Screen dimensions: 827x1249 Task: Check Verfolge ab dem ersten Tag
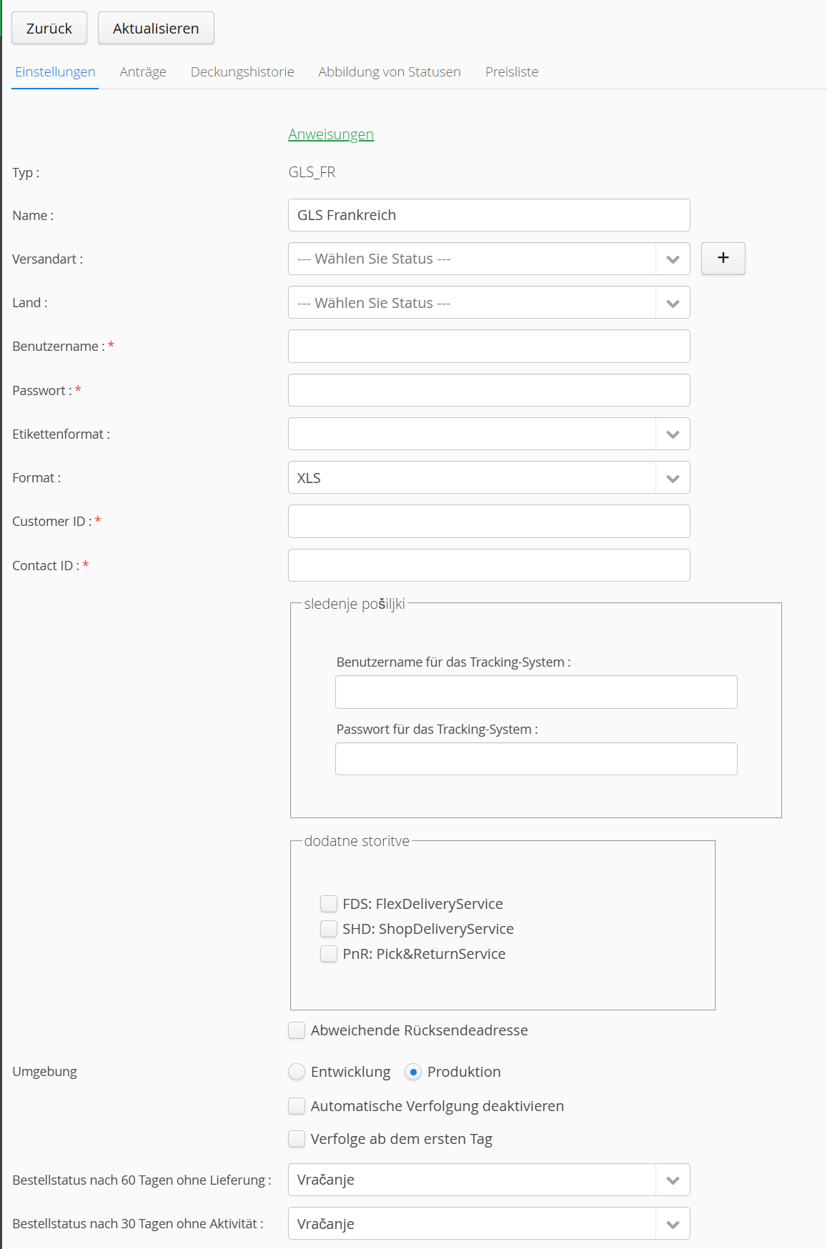(x=297, y=1139)
